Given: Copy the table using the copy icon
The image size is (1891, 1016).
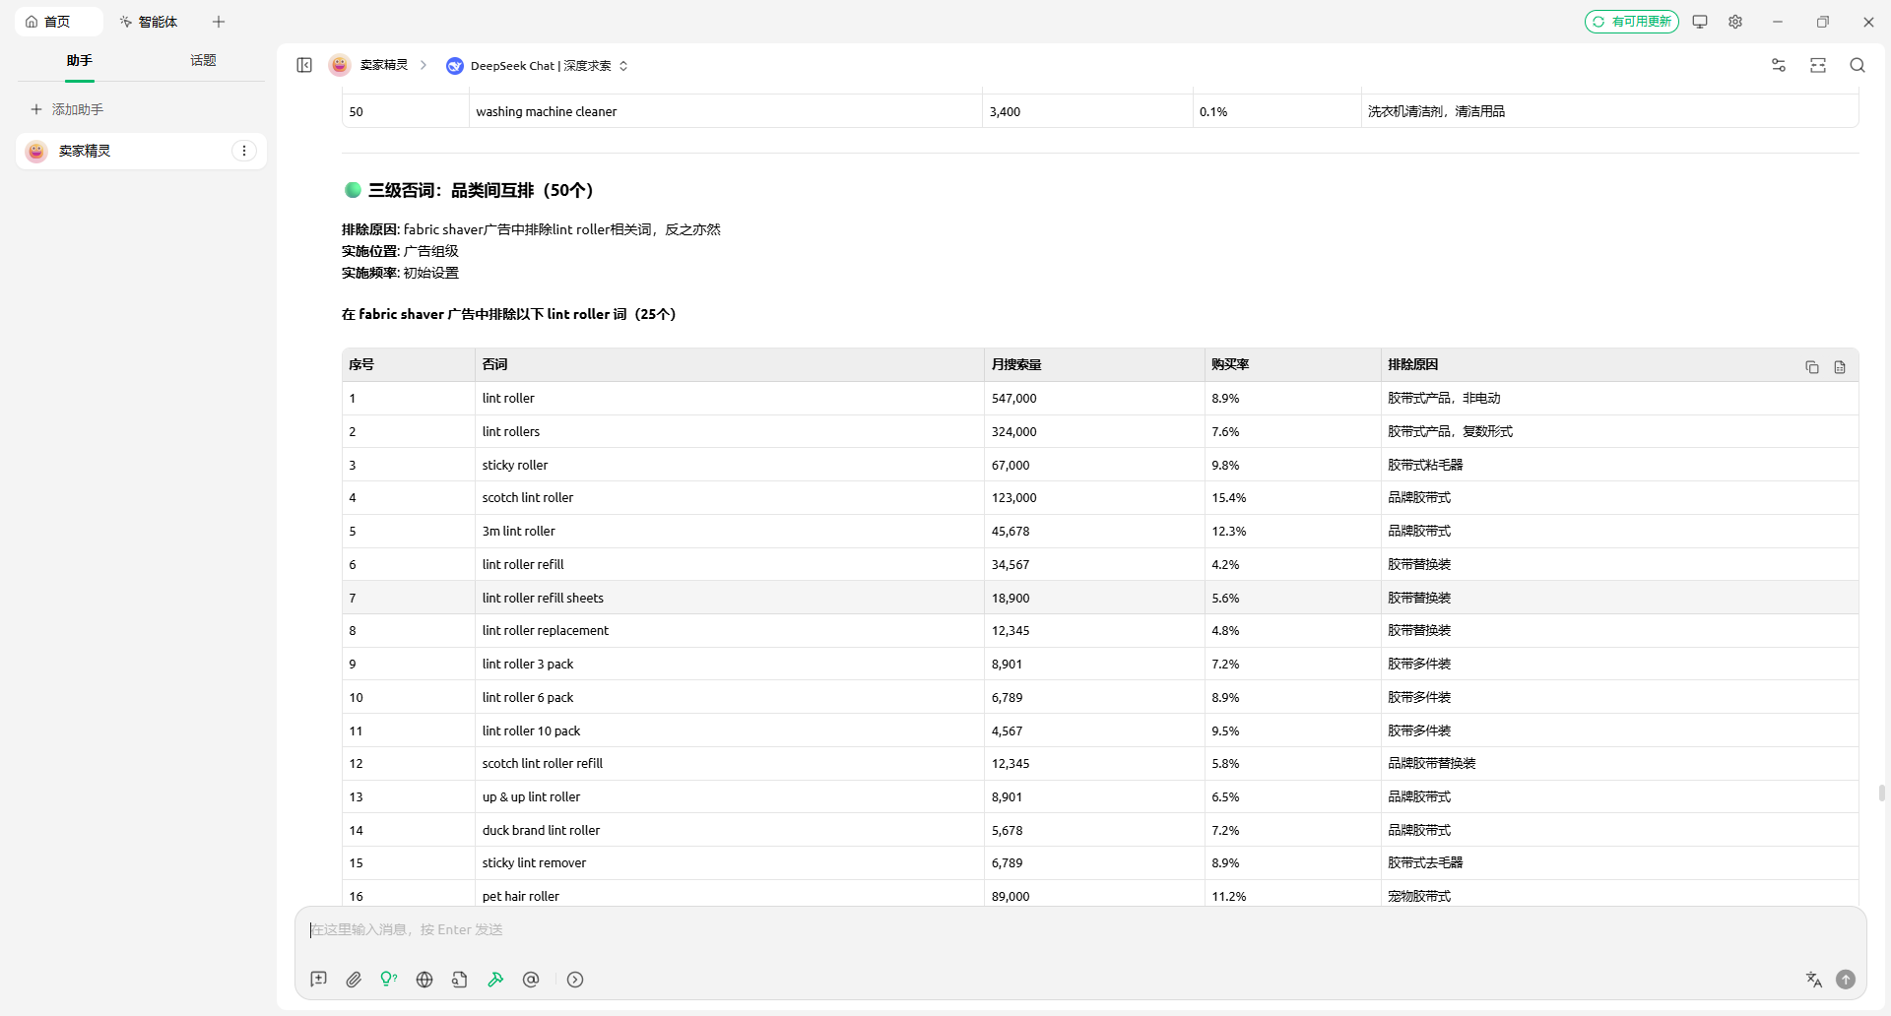Looking at the screenshot, I should [x=1811, y=367].
